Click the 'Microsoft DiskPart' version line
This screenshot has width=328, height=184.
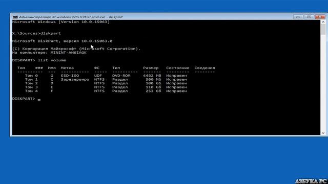[62, 41]
